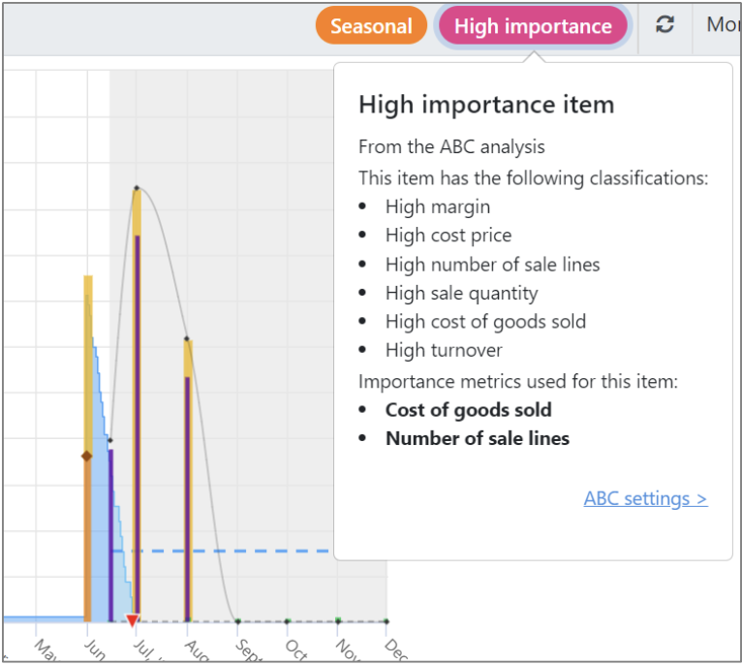Click the bold "Number of sale lines" metric
Image resolution: width=742 pixels, height=665 pixels.
[477, 438]
